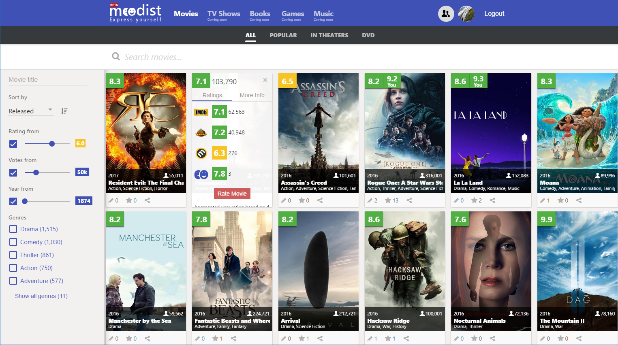Share the Assassin's Creed movie

tap(320, 200)
